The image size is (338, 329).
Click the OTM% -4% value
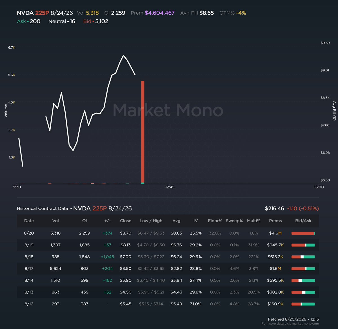233,13
